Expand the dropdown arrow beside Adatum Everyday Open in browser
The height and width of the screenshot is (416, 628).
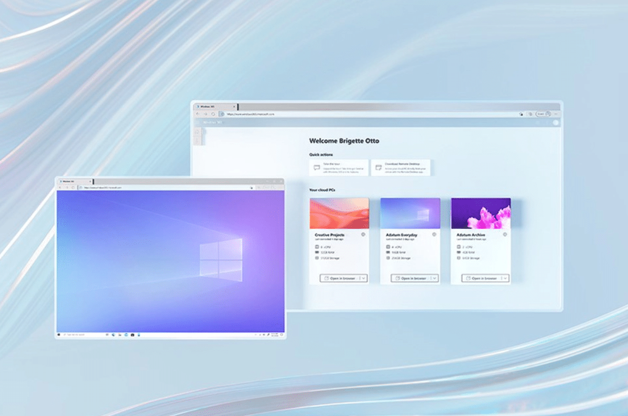tap(434, 278)
